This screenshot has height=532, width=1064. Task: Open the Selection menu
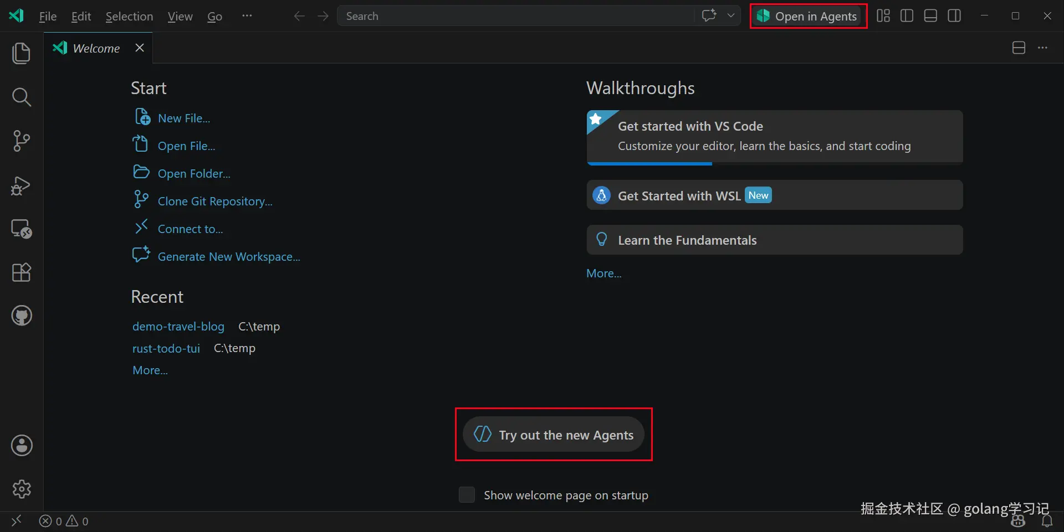[x=129, y=17]
